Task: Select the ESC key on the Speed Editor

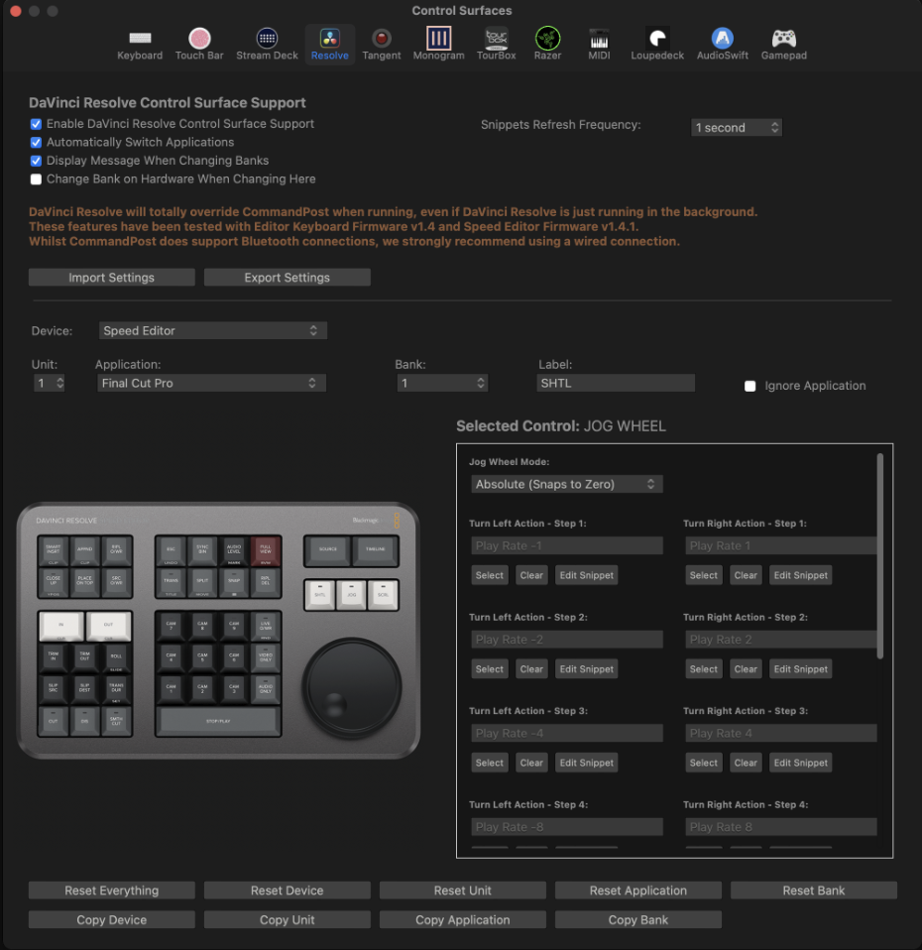Action: tap(172, 550)
